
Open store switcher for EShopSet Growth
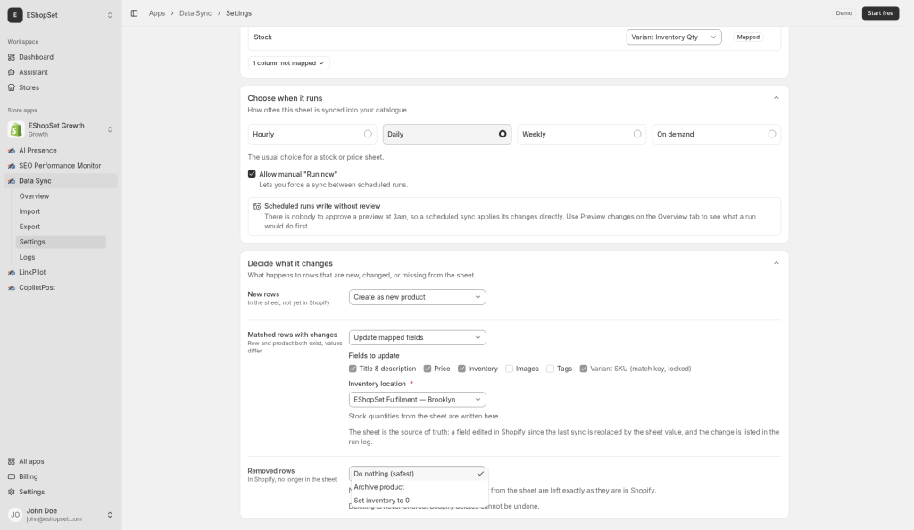(110, 129)
